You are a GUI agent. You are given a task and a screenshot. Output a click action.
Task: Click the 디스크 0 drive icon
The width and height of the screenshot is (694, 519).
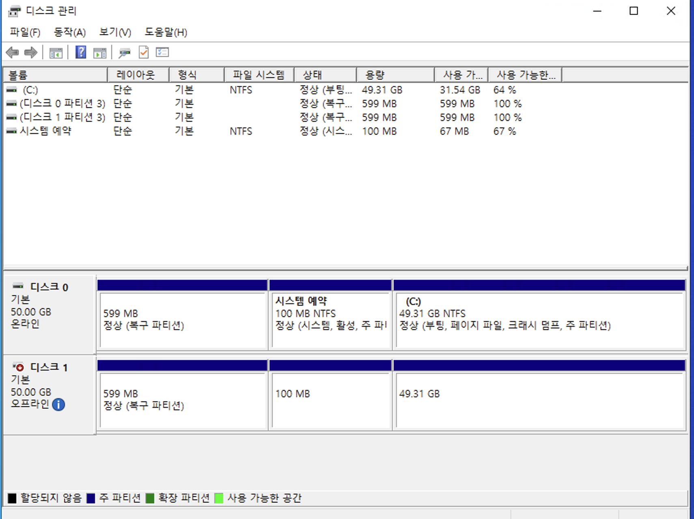point(18,286)
